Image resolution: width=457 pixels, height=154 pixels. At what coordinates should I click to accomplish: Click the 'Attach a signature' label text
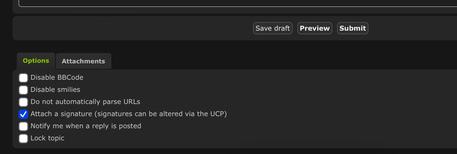[61, 114]
